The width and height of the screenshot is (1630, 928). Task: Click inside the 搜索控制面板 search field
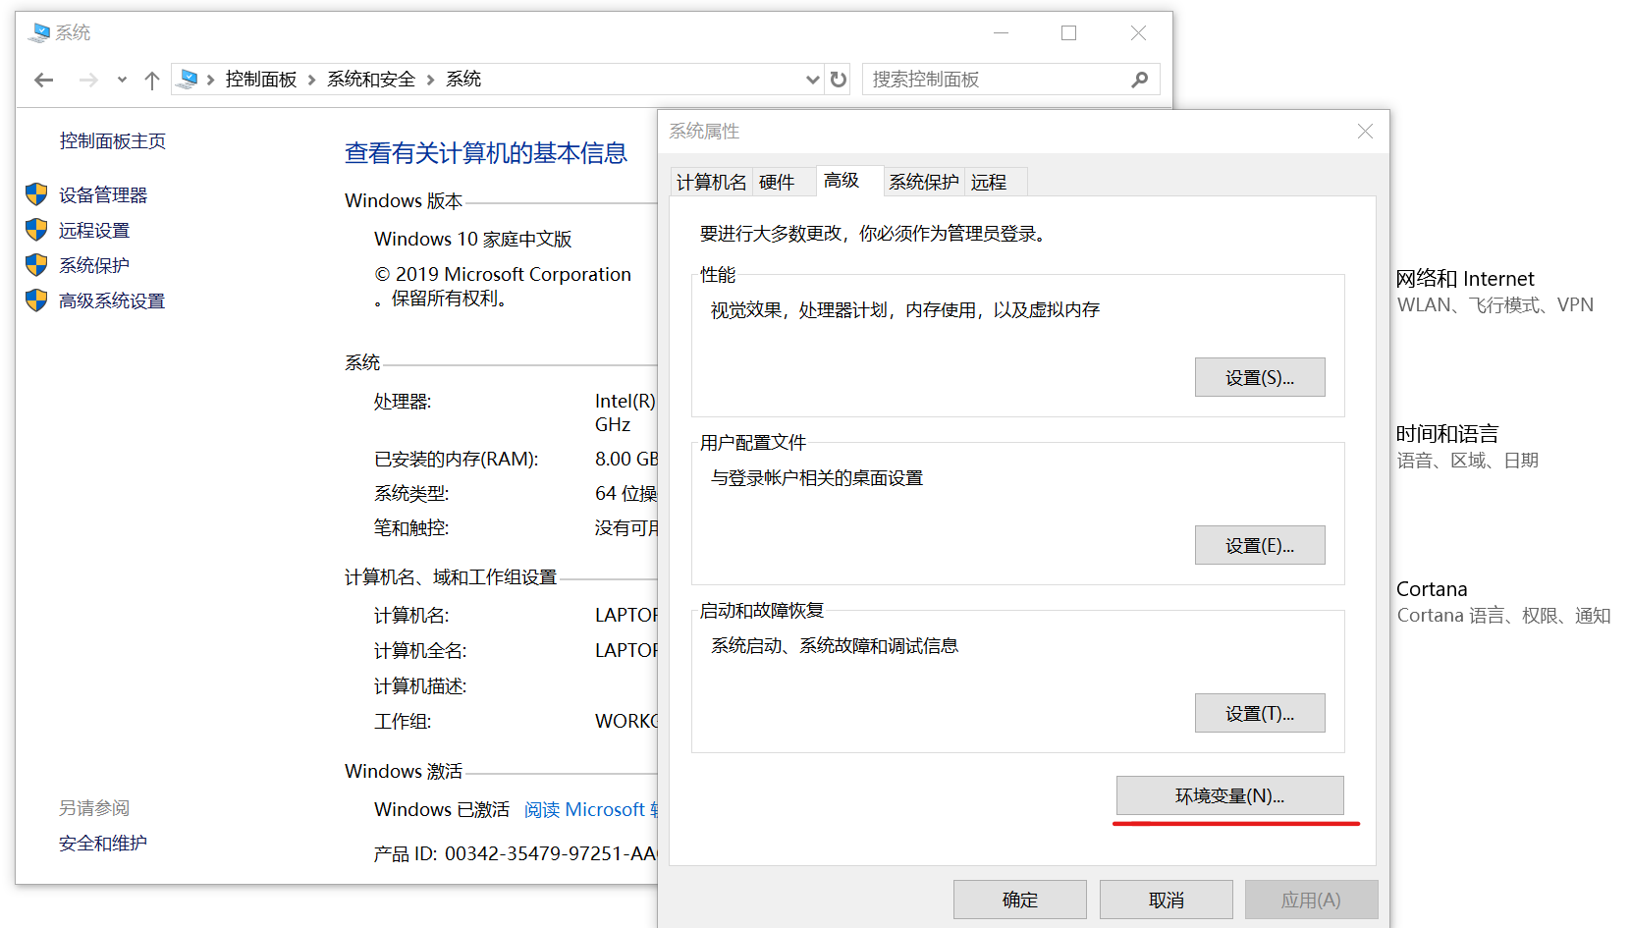coord(982,80)
